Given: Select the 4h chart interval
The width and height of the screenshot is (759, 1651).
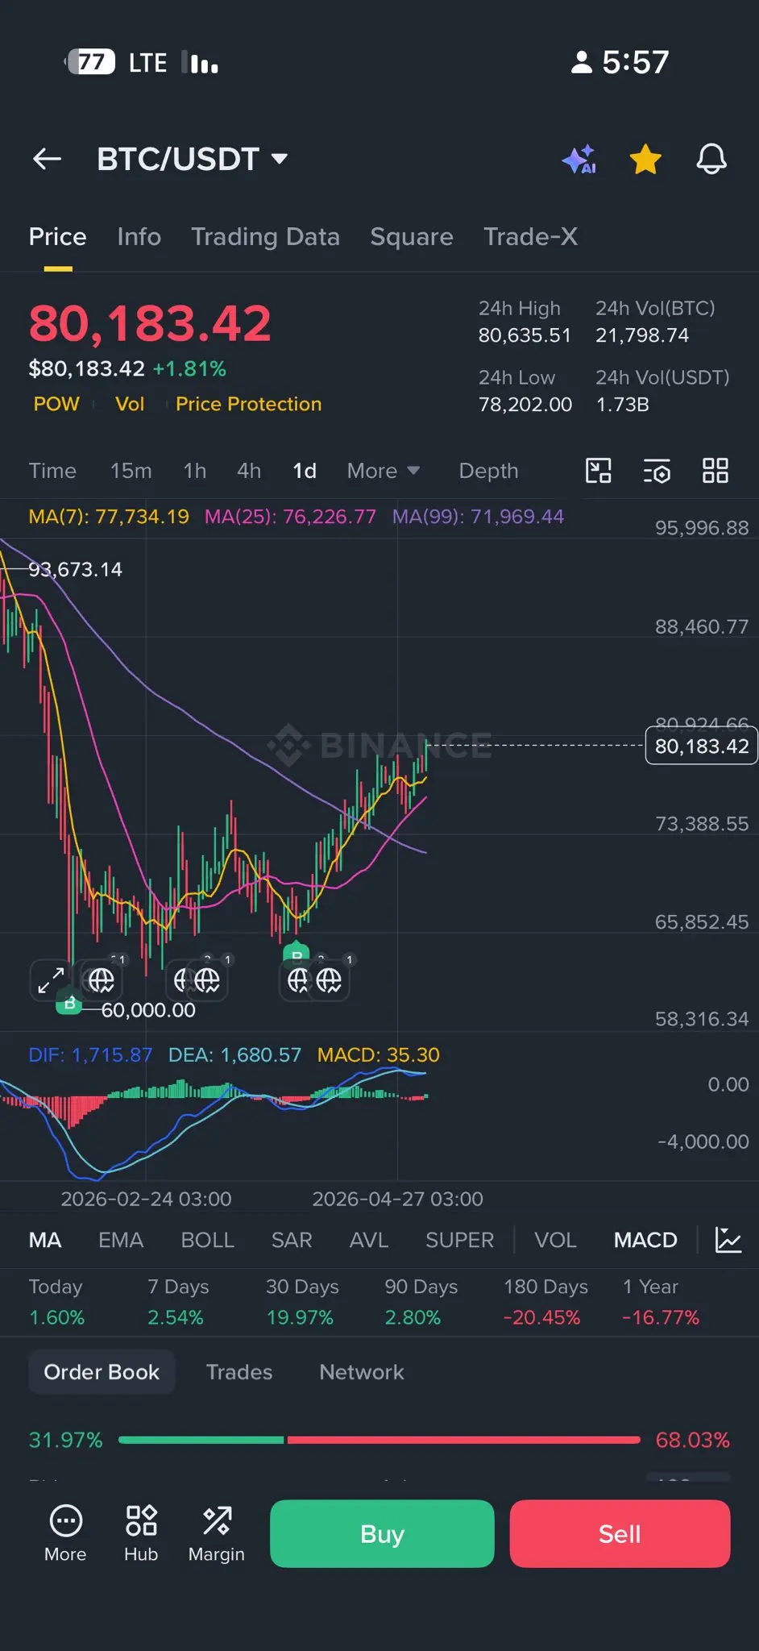Looking at the screenshot, I should [x=249, y=471].
